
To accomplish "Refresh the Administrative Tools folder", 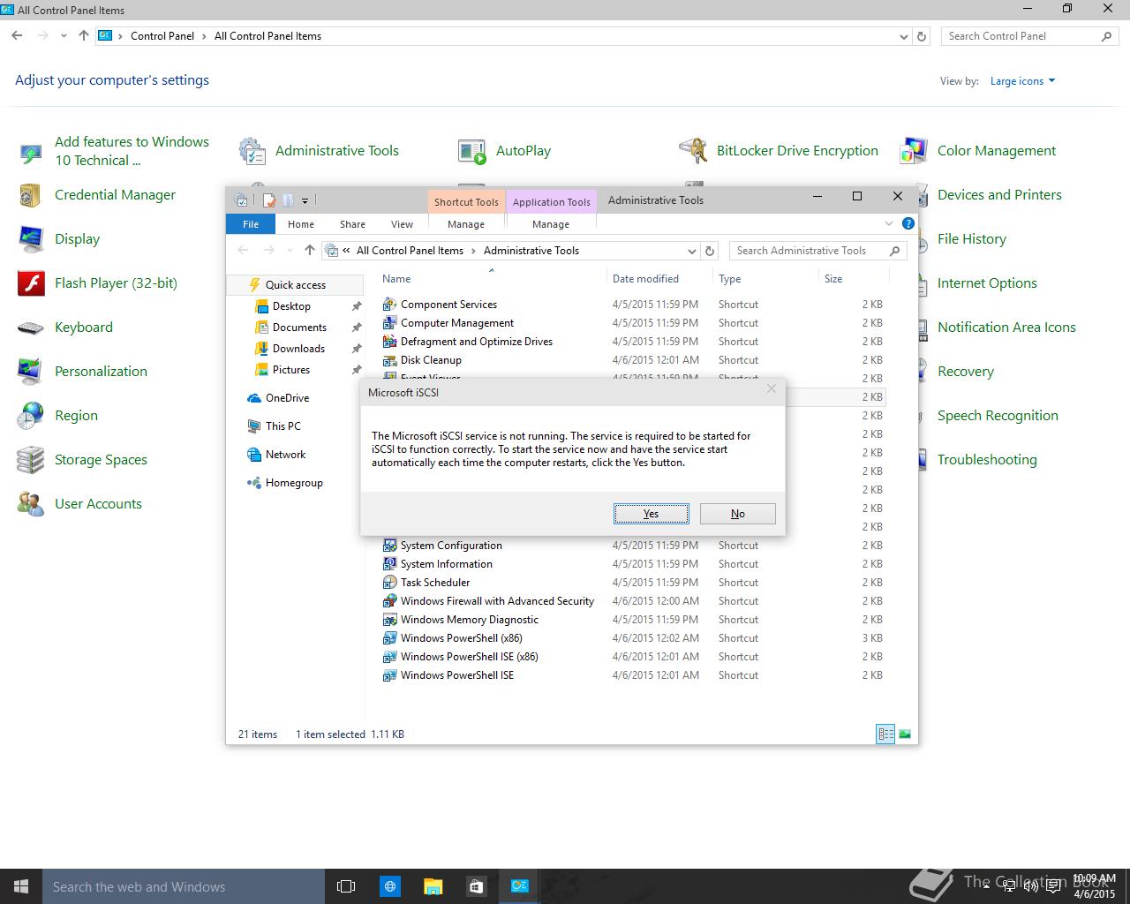I will (709, 251).
